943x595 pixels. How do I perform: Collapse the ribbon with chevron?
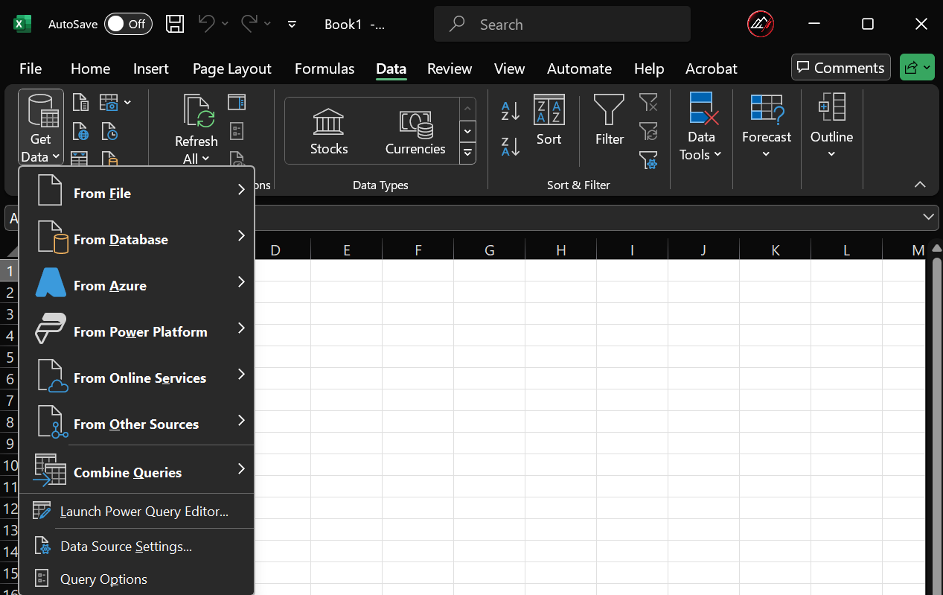click(x=920, y=185)
